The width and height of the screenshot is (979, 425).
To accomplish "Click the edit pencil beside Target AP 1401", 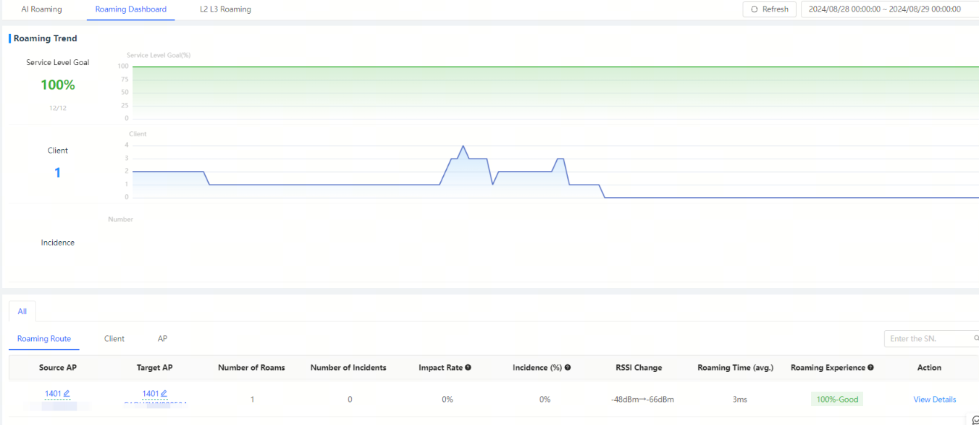I will pyautogui.click(x=164, y=394).
